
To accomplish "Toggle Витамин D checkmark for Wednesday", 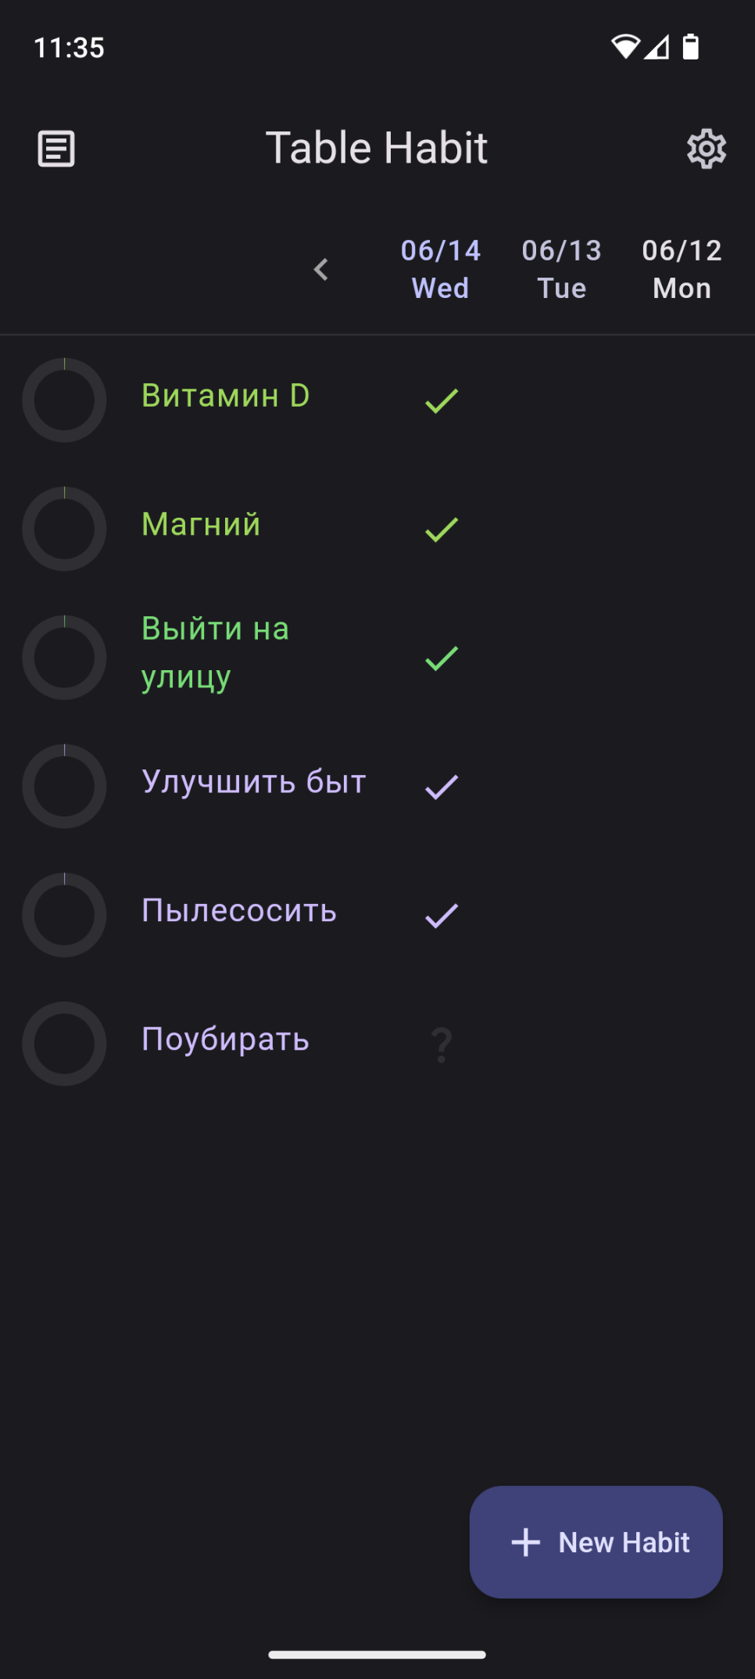I will [442, 400].
